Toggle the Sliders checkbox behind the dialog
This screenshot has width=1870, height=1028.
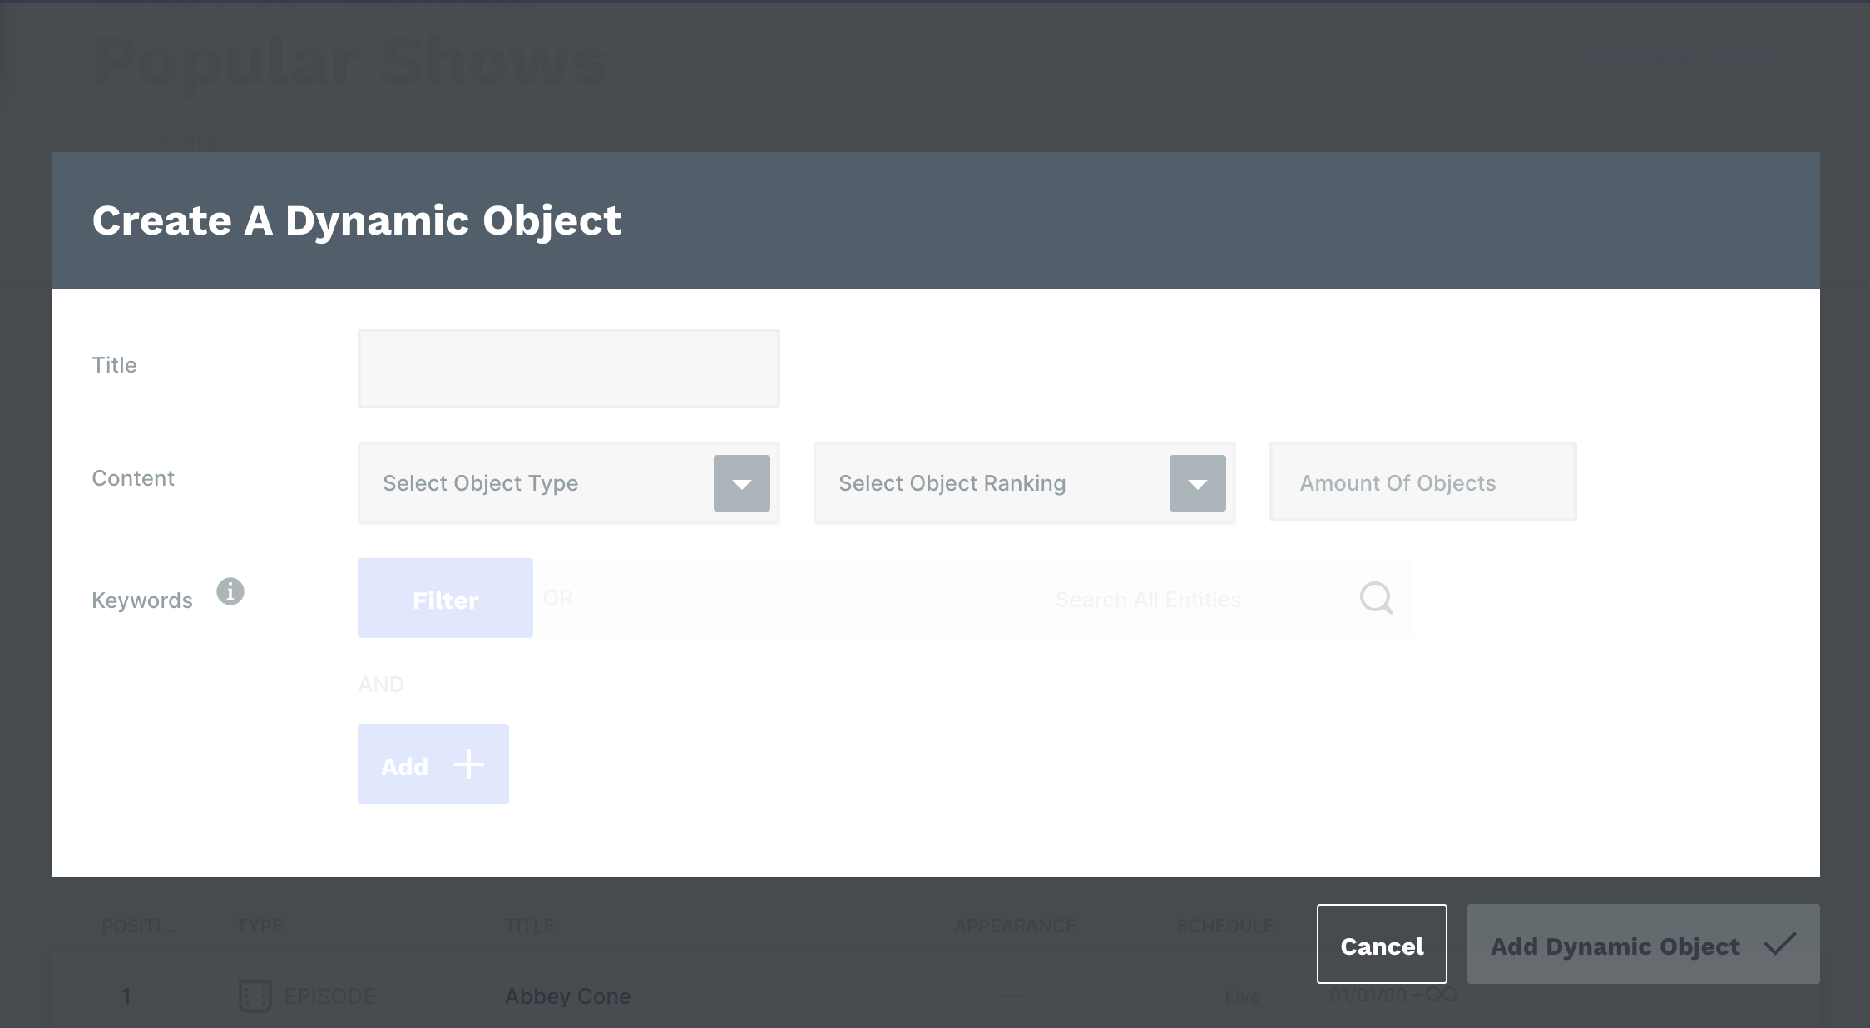tap(110, 139)
